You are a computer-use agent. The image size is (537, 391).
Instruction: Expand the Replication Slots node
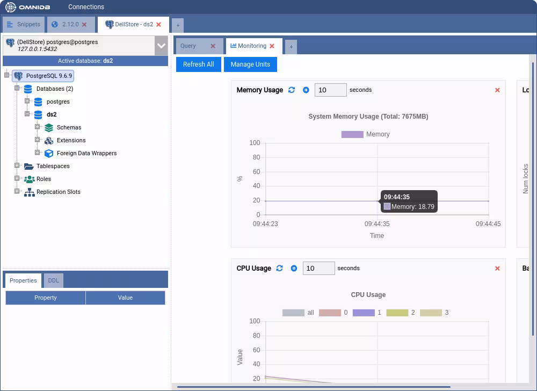point(17,191)
